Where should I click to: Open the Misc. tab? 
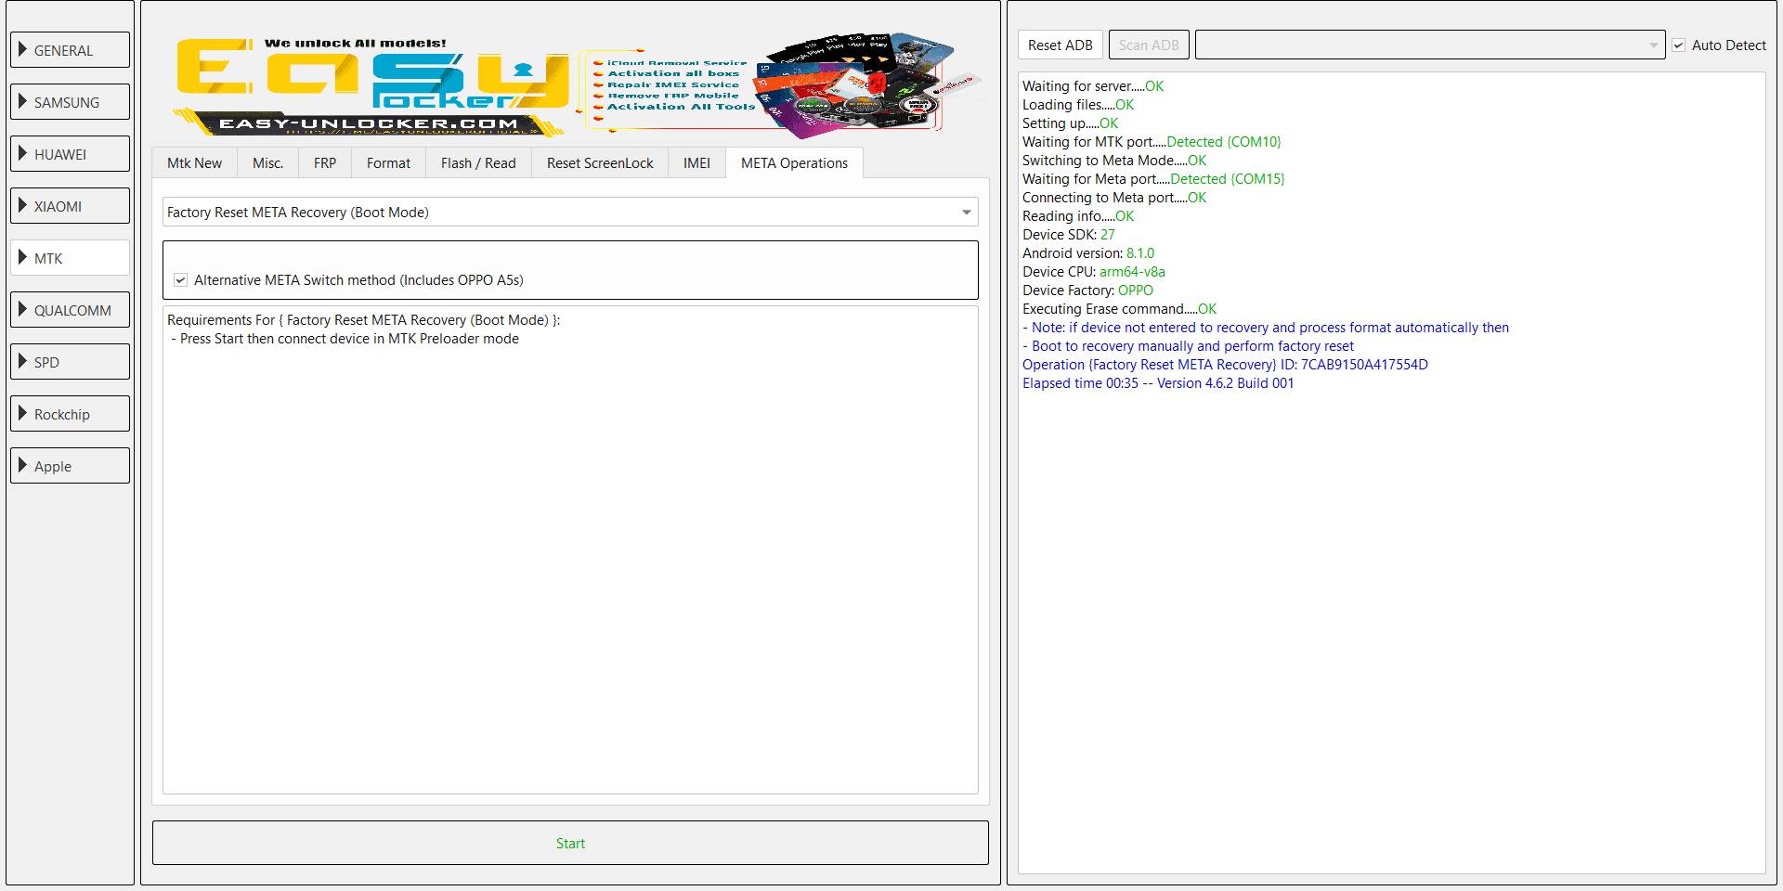[x=267, y=162]
